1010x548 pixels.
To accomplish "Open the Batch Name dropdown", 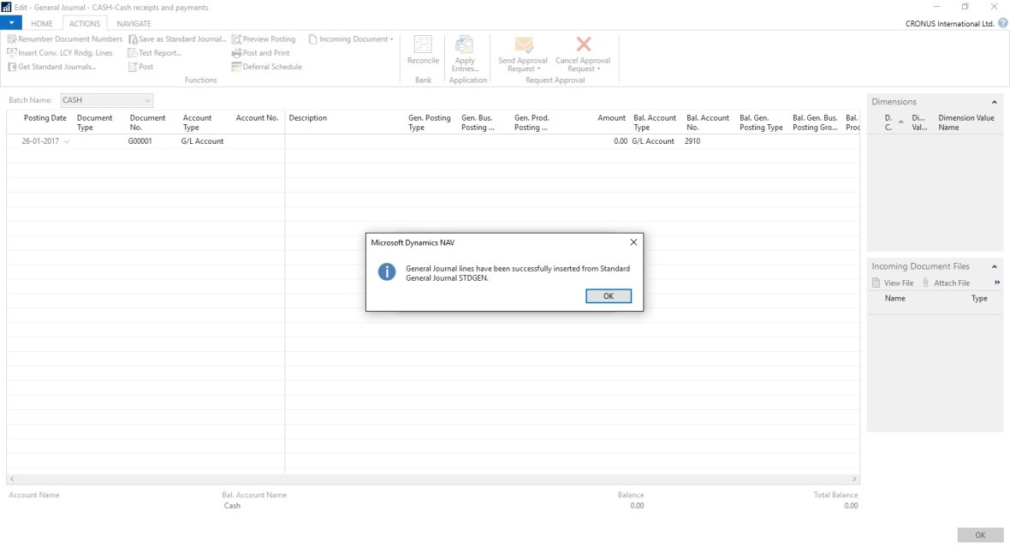I will pyautogui.click(x=147, y=100).
